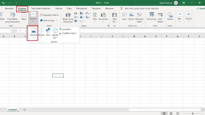Insert a Tabel table
The height and width of the screenshot is (115, 205).
[24, 16]
